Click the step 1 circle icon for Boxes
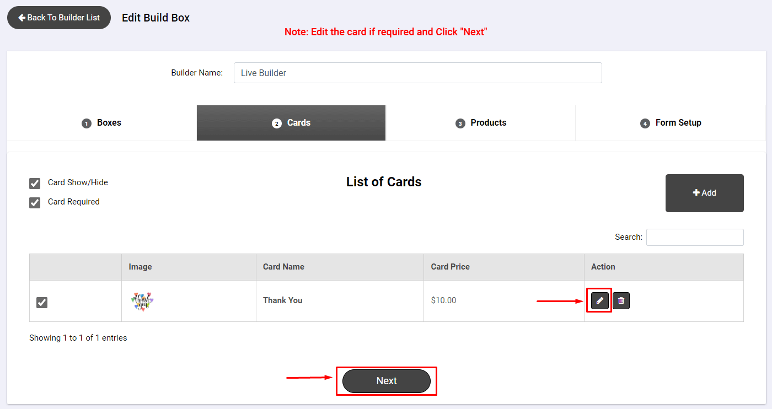The height and width of the screenshot is (409, 772). click(86, 123)
